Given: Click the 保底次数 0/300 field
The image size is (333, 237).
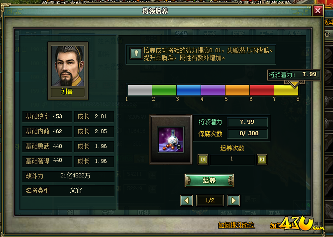Looking at the screenshot, I should click(247, 134).
